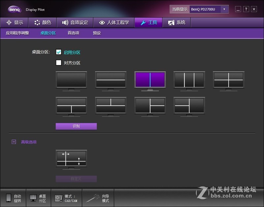Screen dimensions: 264x207
Task: Click the 自定义 custom partition button
Action: 76,179
